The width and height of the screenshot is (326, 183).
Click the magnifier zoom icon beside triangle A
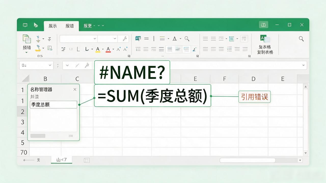[x=187, y=39]
